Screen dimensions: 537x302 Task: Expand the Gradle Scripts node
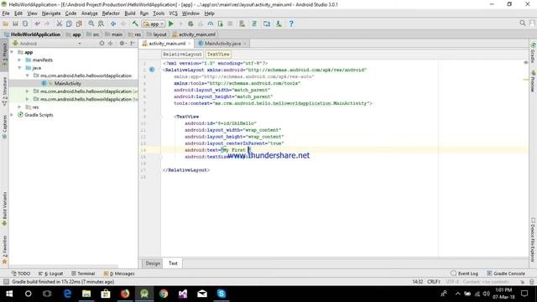13,115
